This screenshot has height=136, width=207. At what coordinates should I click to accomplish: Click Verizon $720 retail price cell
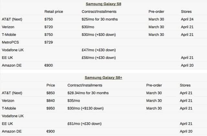49,27
